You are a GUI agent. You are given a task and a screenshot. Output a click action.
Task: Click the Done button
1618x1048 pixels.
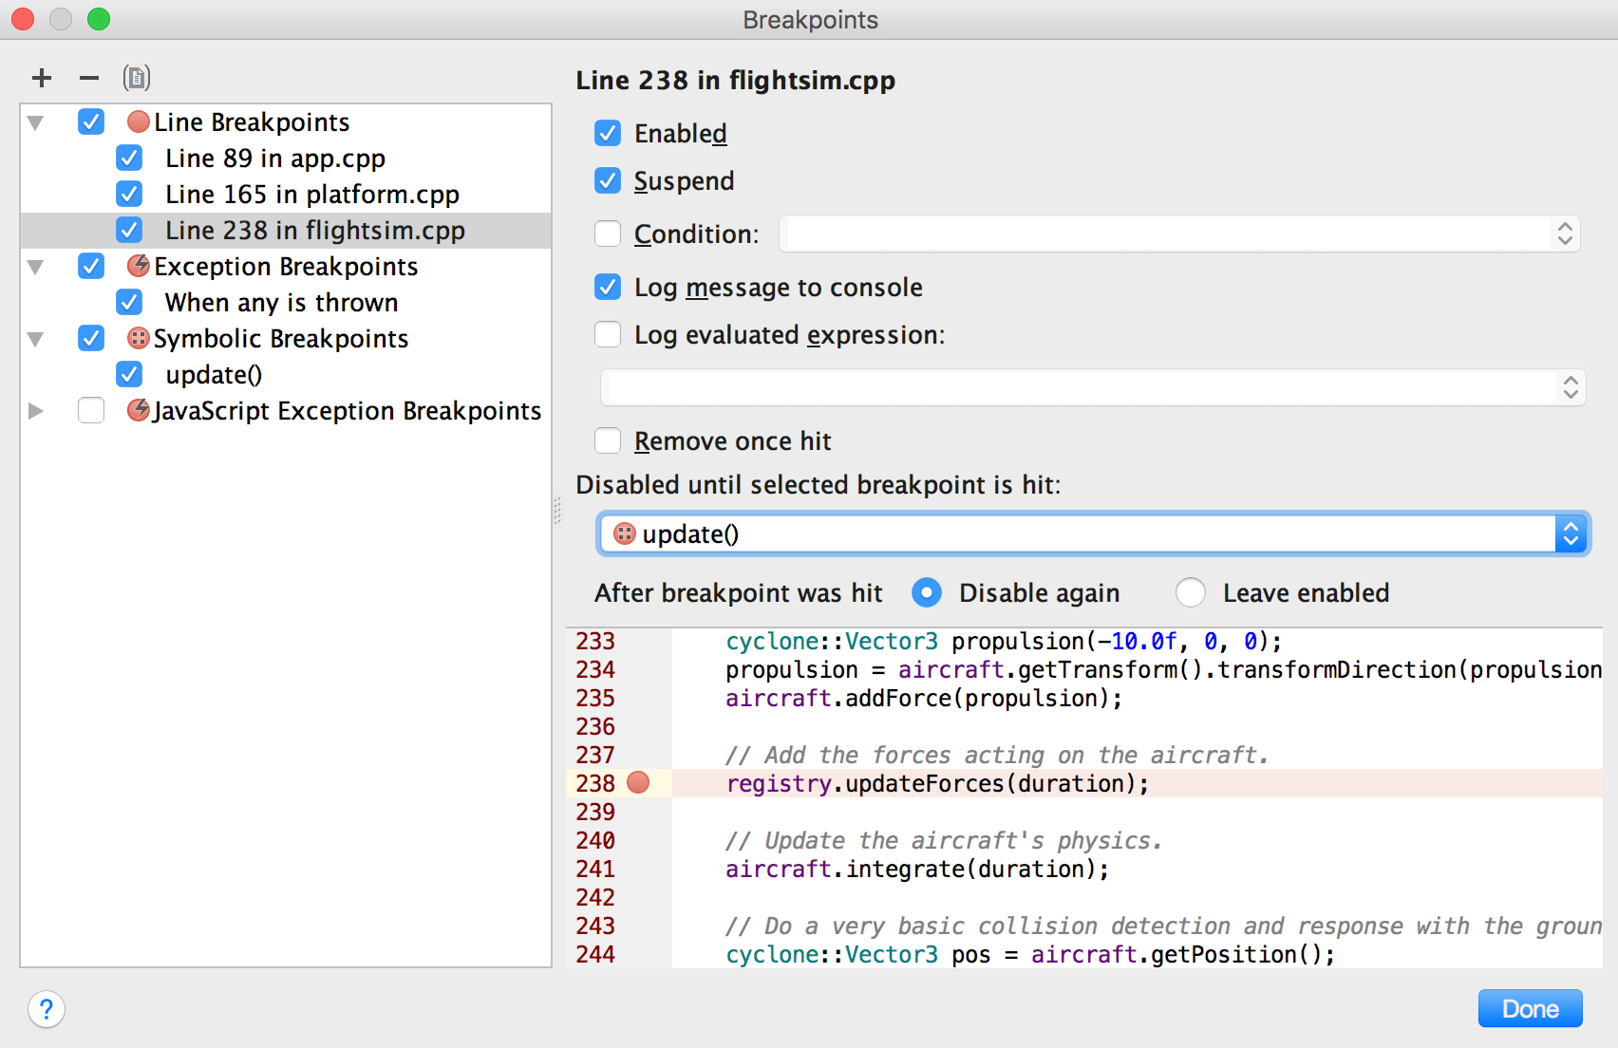(x=1530, y=1008)
